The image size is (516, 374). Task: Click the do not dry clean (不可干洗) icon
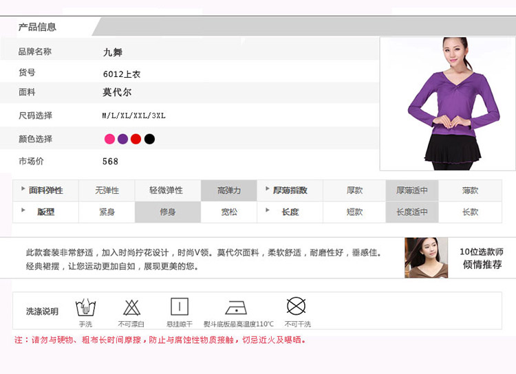click(x=296, y=307)
